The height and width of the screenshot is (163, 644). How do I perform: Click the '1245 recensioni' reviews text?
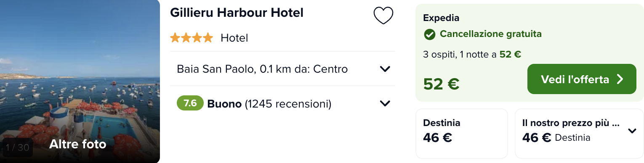[288, 104]
